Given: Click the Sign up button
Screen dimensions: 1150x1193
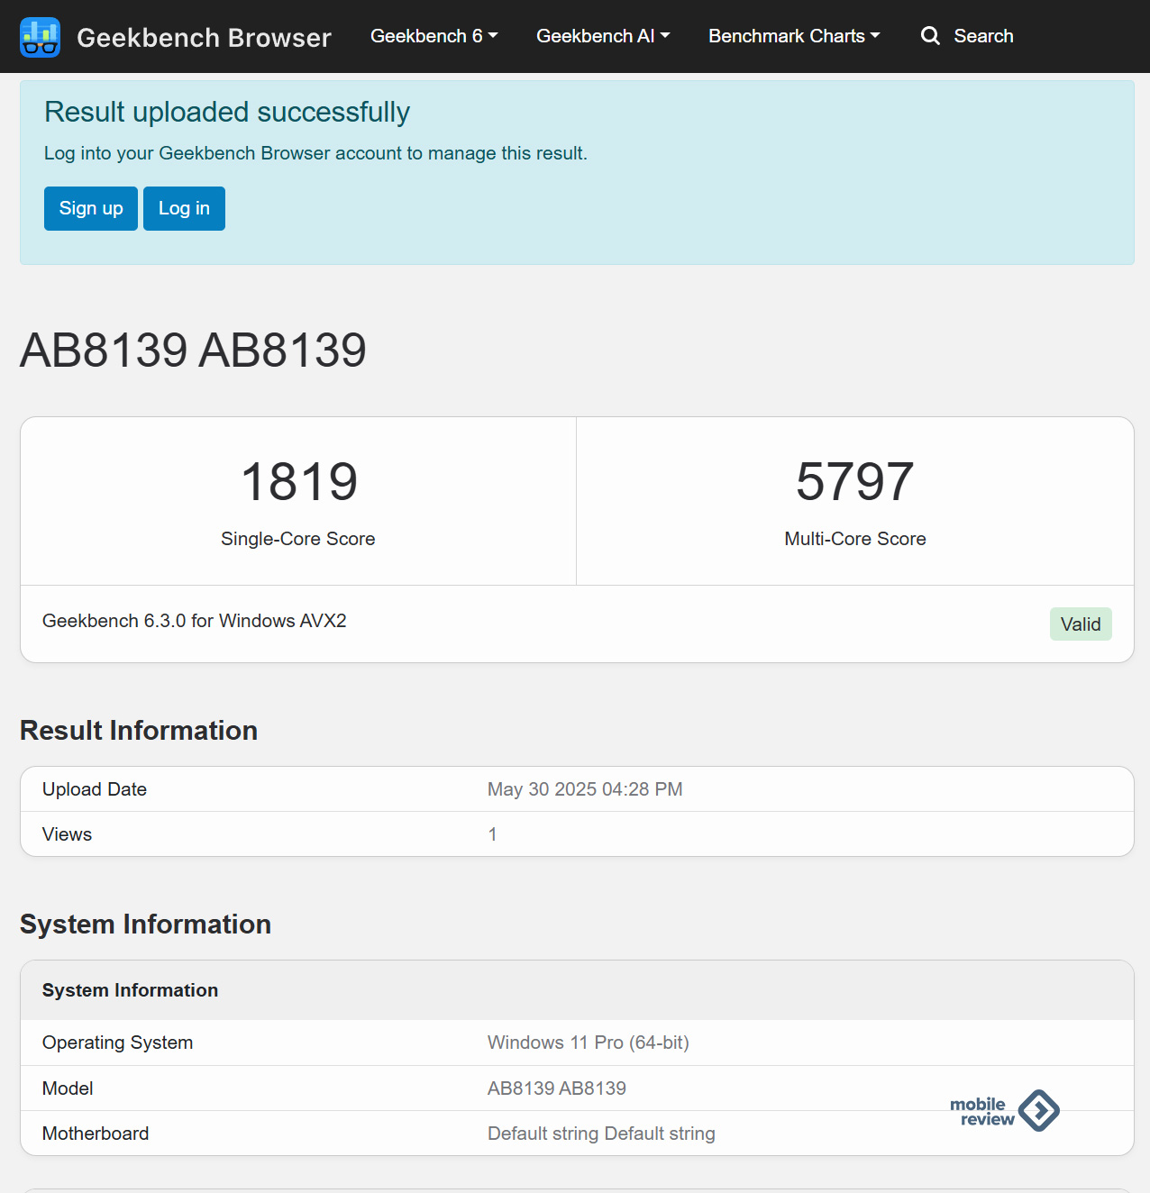Looking at the screenshot, I should click(x=91, y=208).
